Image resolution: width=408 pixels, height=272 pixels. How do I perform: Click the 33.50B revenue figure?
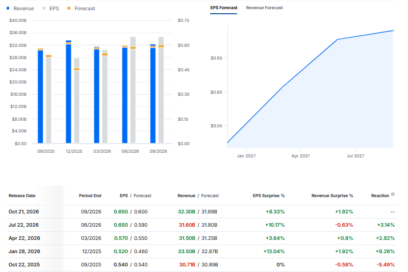pyautogui.click(x=187, y=252)
